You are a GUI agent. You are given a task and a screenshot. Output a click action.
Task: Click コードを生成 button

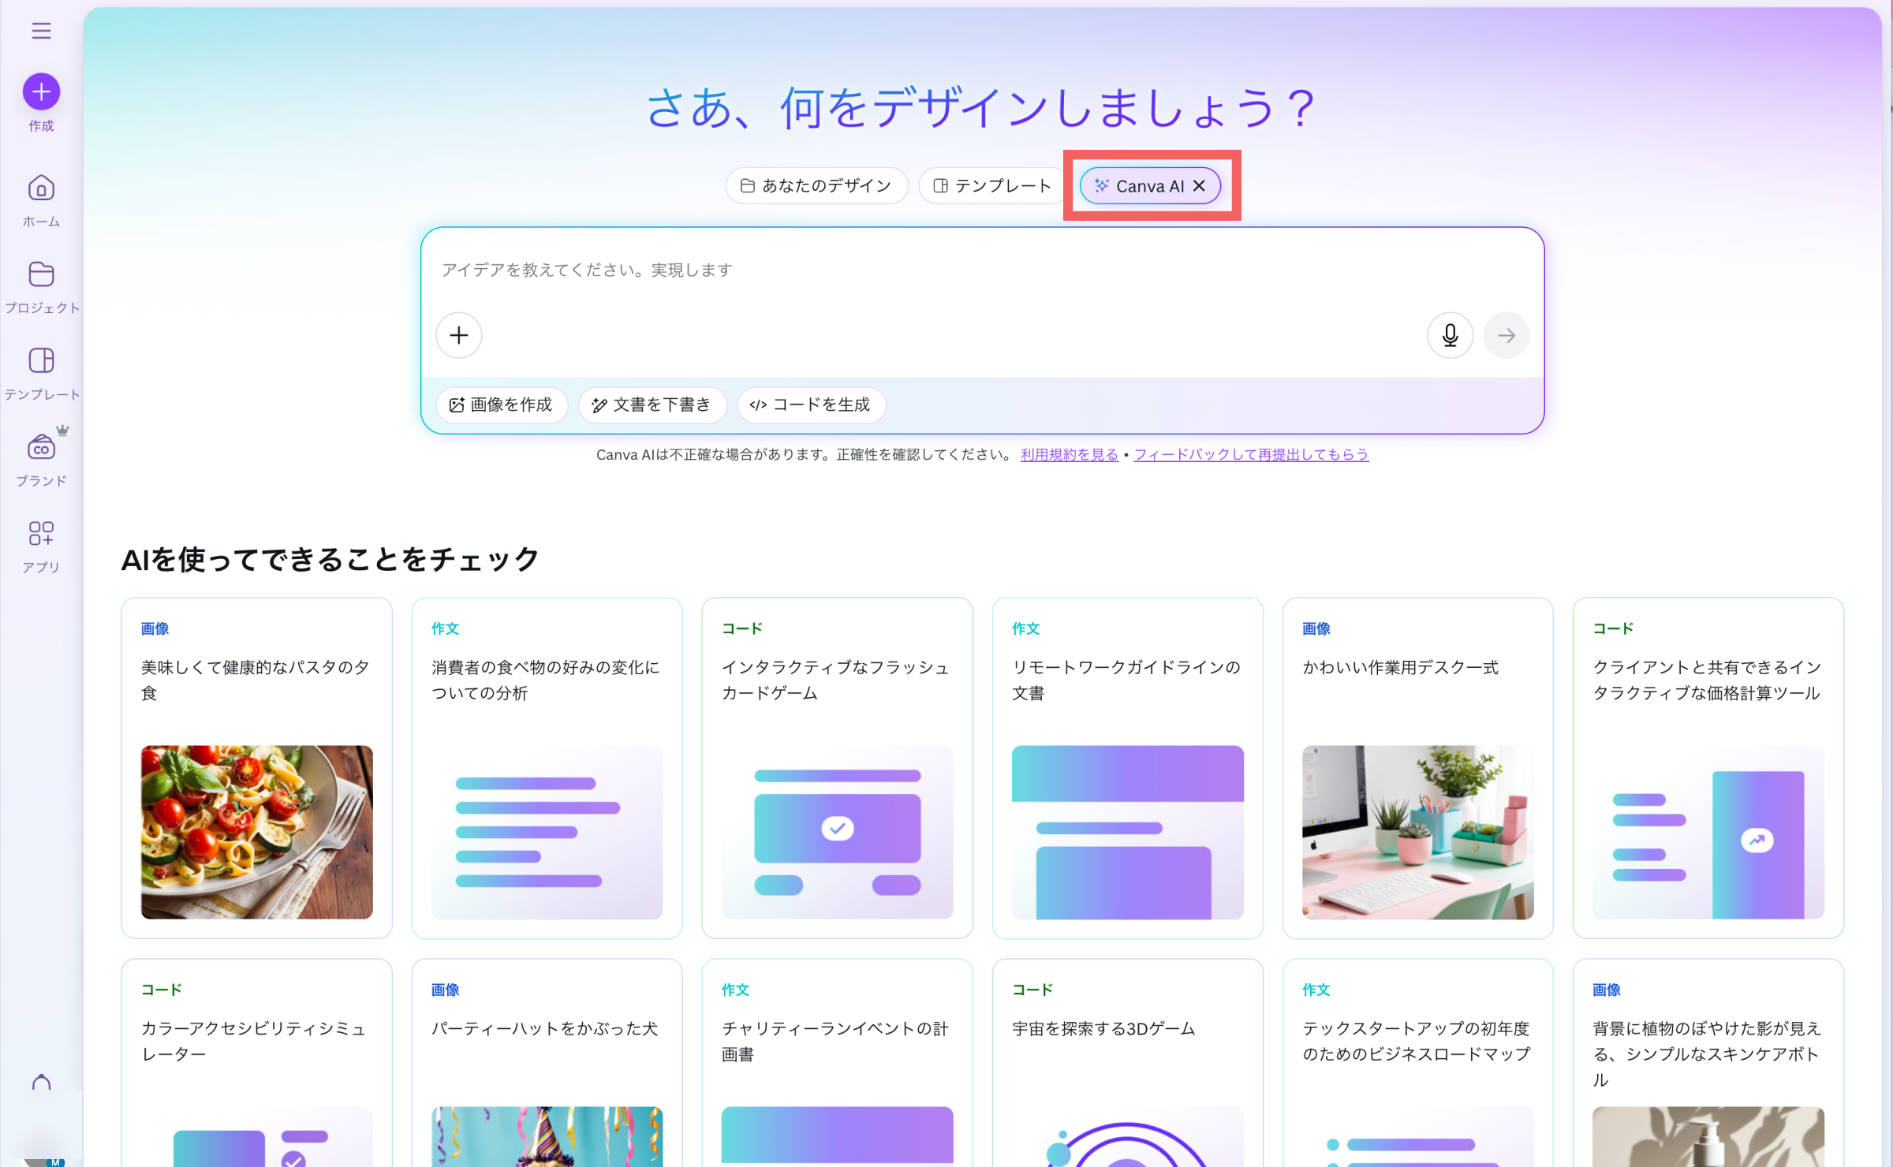point(811,405)
